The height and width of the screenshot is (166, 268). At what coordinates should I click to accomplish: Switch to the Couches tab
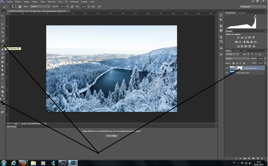pos(236,51)
